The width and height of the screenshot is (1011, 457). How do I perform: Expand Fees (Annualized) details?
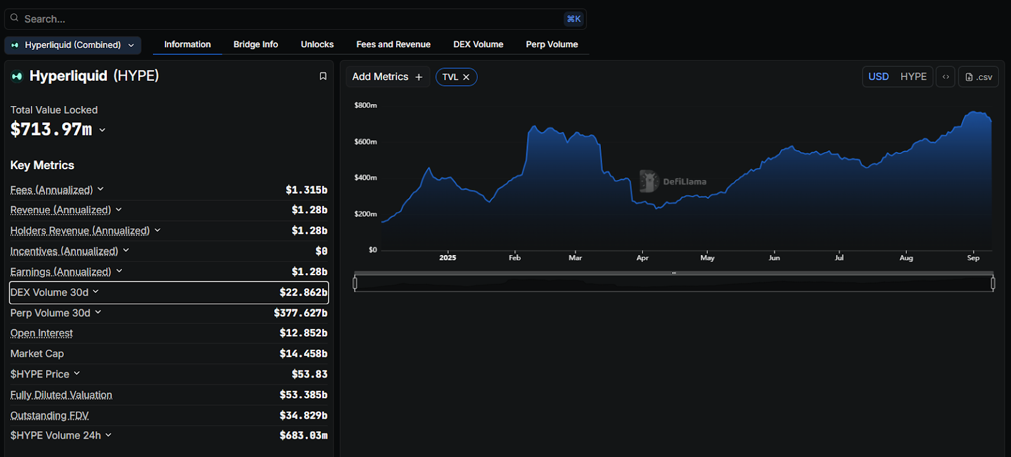[x=100, y=189]
